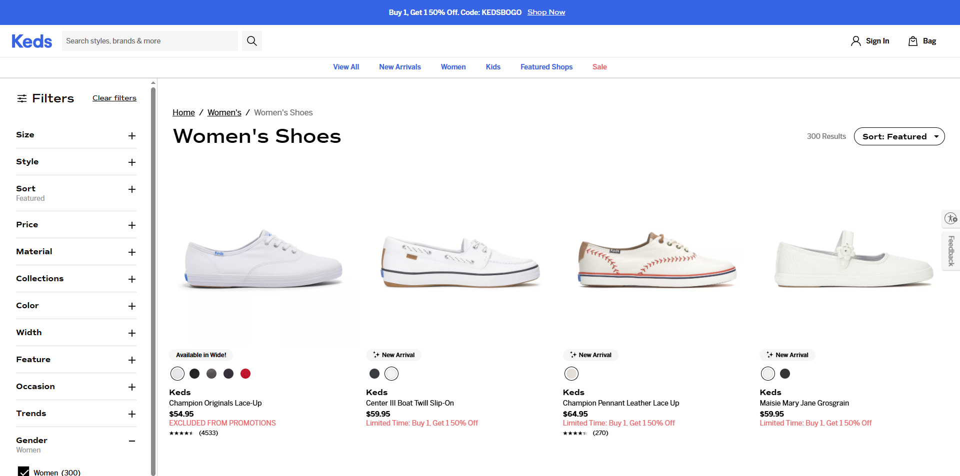Screen dimensions: 960x476
Task: Click the Shop Now promo link
Action: 546,12
